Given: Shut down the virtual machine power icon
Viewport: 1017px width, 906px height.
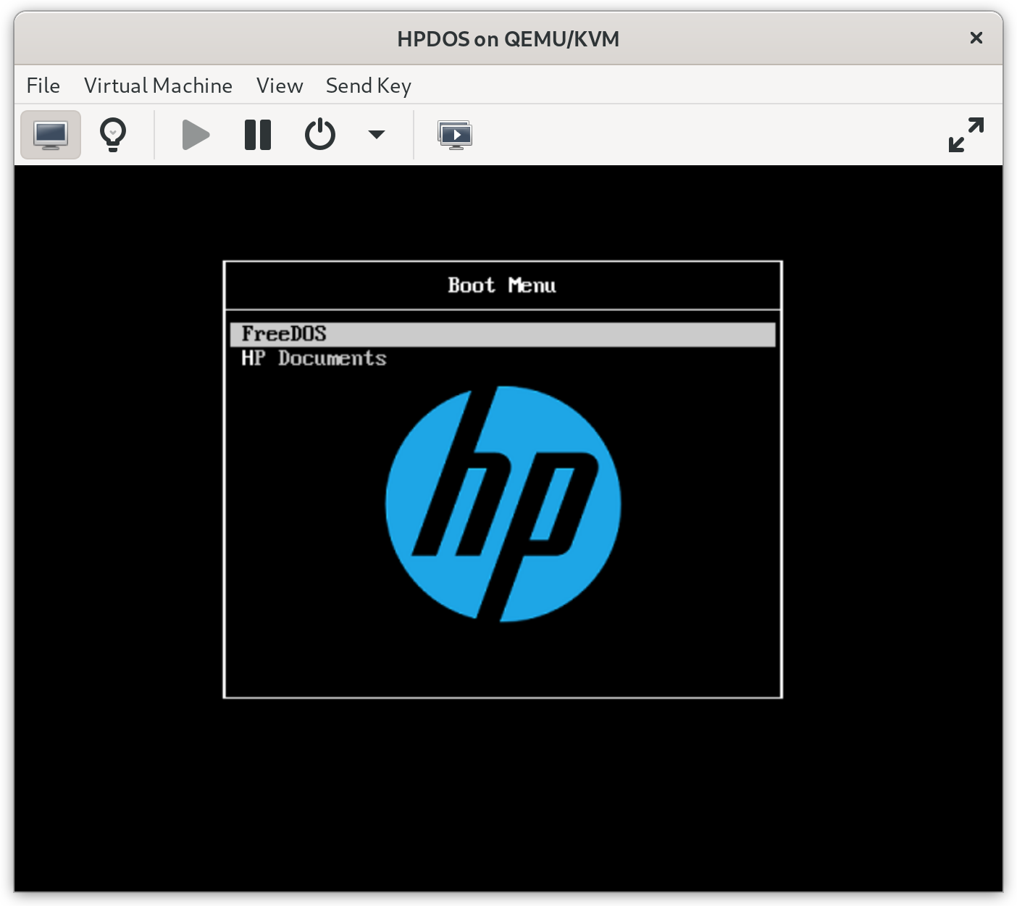Looking at the screenshot, I should (x=319, y=135).
